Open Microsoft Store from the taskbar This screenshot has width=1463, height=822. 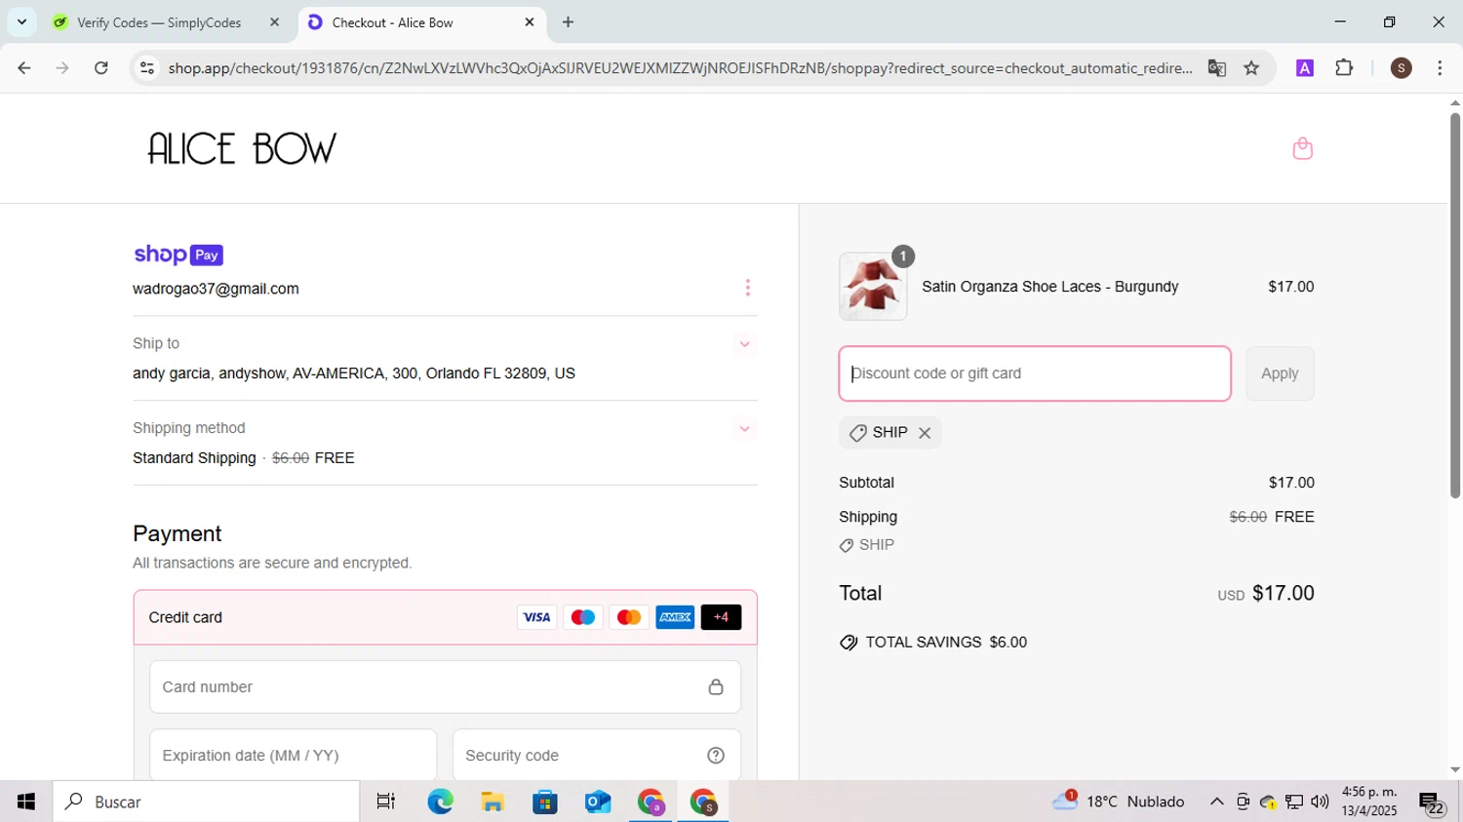pos(545,802)
